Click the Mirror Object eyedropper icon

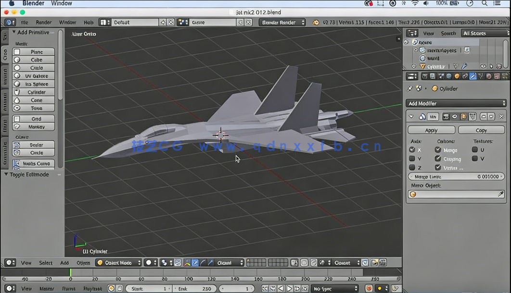[501, 194]
